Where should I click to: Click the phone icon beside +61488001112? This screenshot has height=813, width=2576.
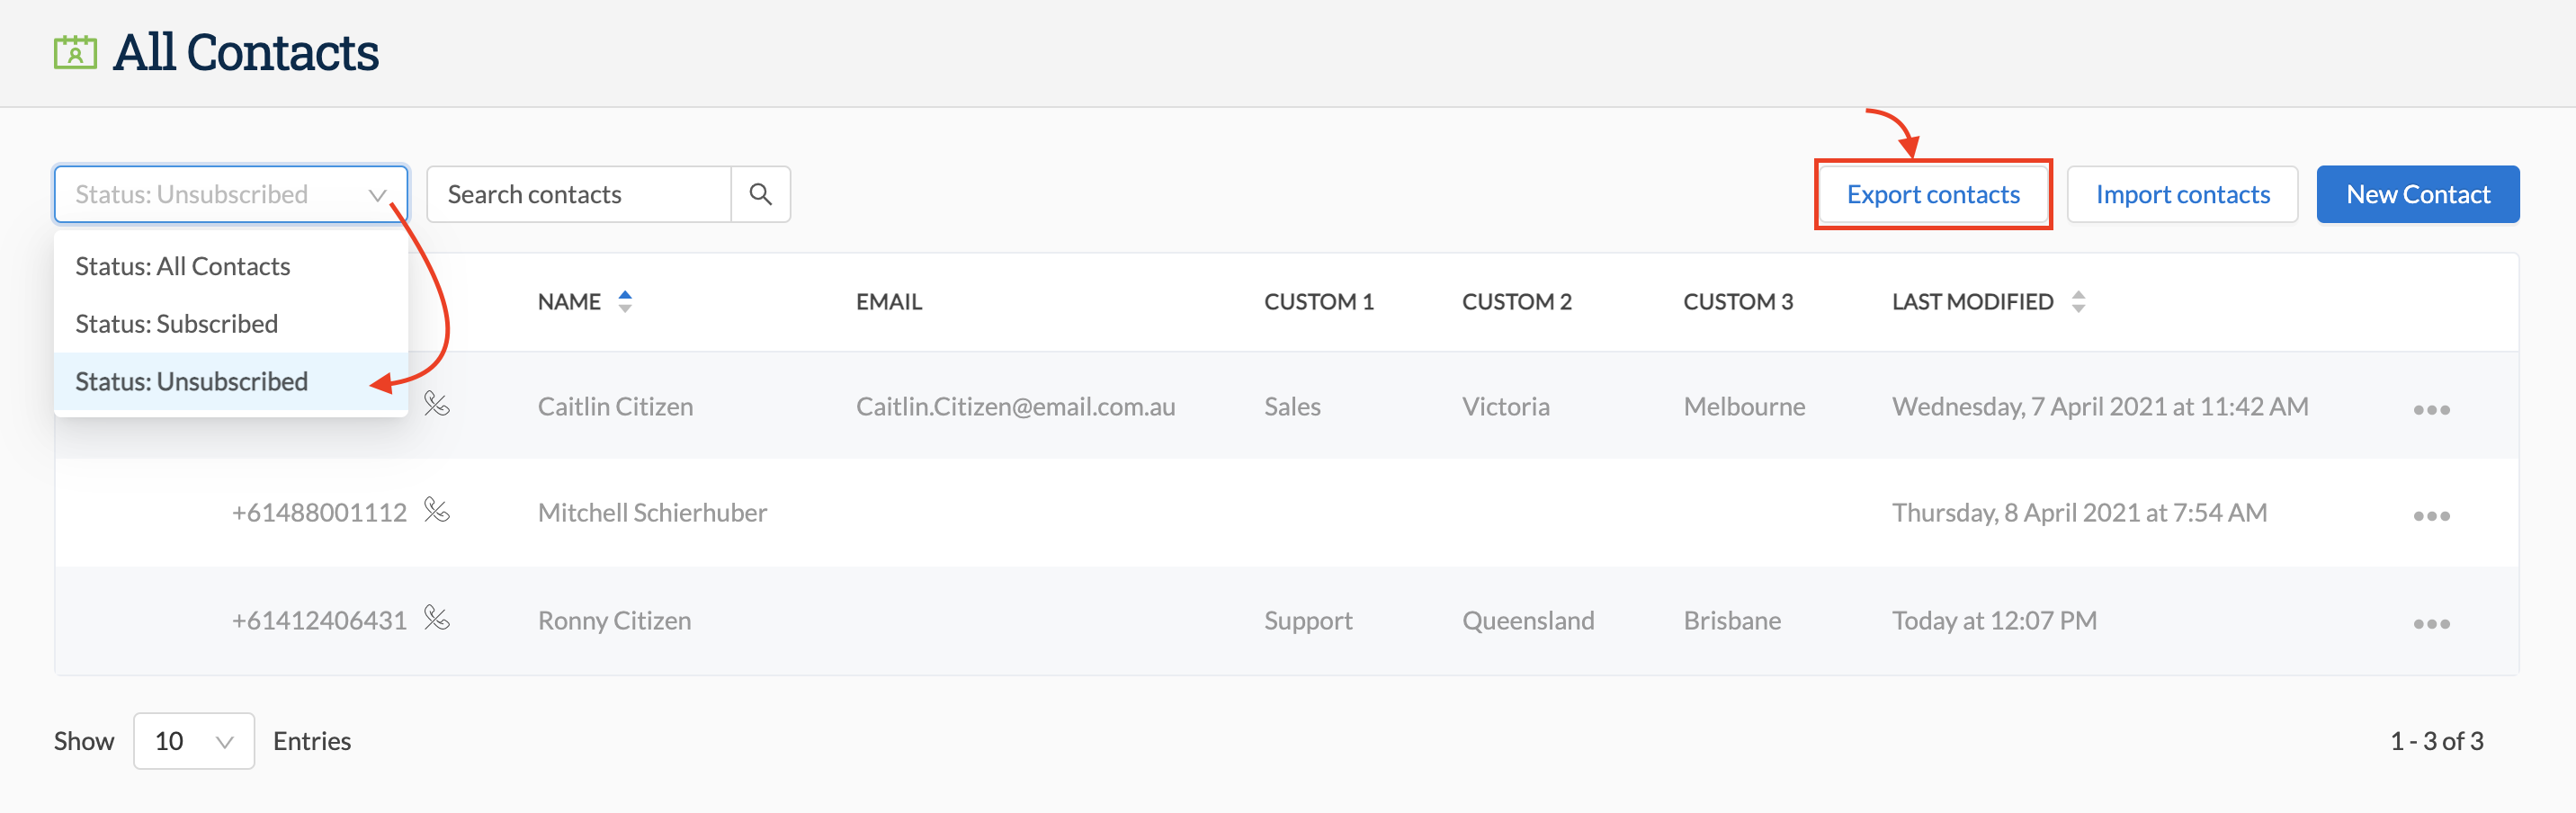coord(438,512)
